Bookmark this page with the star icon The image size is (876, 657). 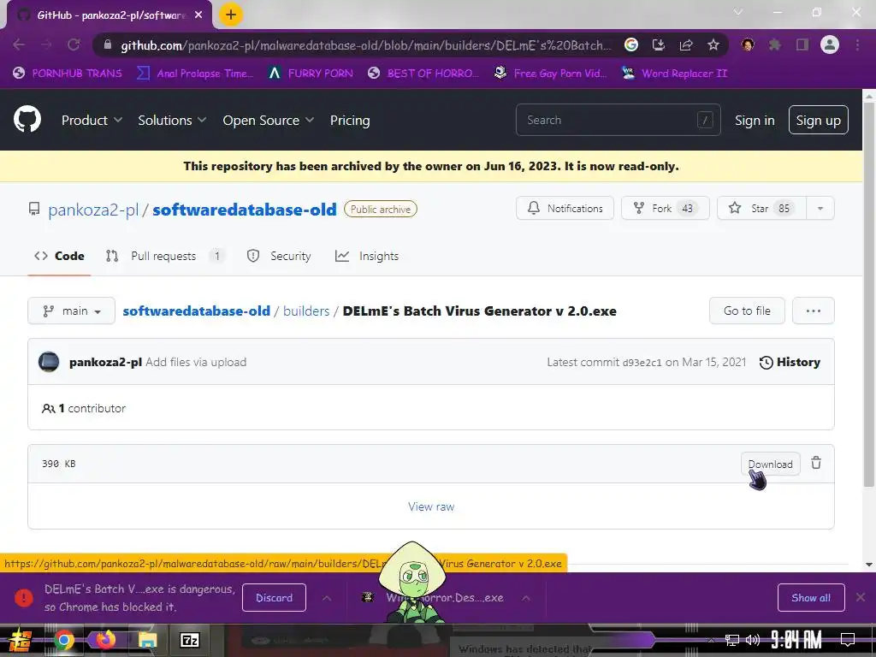coord(713,44)
